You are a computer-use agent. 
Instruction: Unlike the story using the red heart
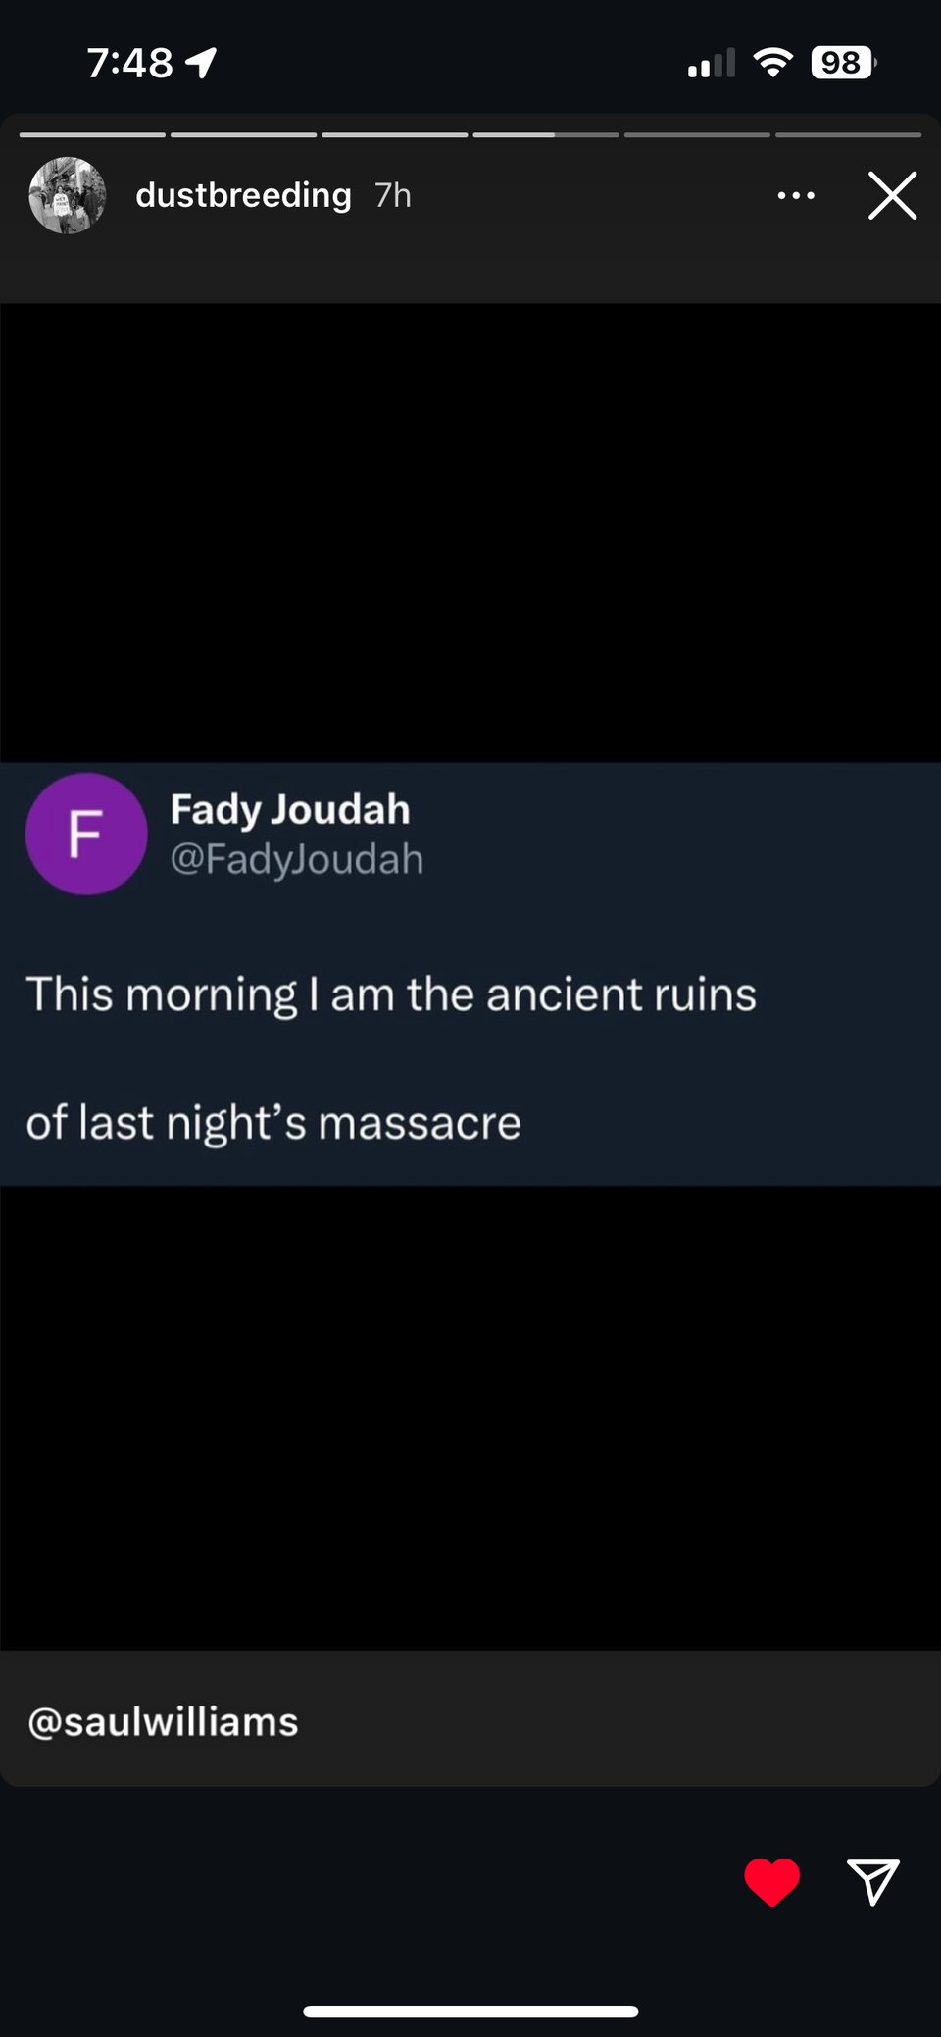point(772,1881)
